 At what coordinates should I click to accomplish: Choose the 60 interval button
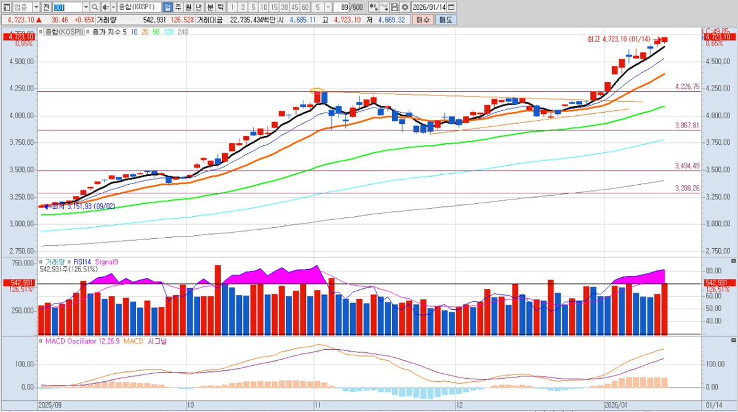tap(305, 7)
